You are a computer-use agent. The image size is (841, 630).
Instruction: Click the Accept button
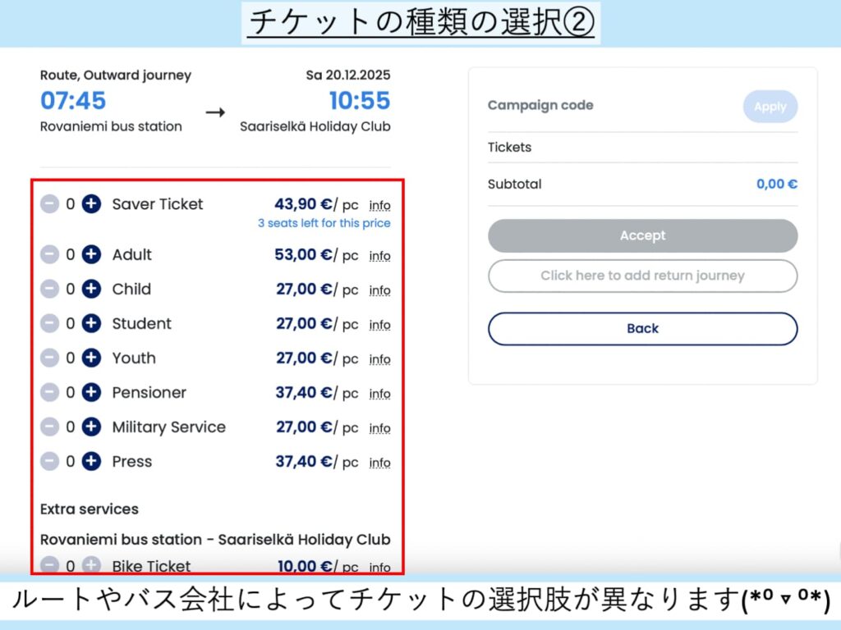[x=642, y=235]
